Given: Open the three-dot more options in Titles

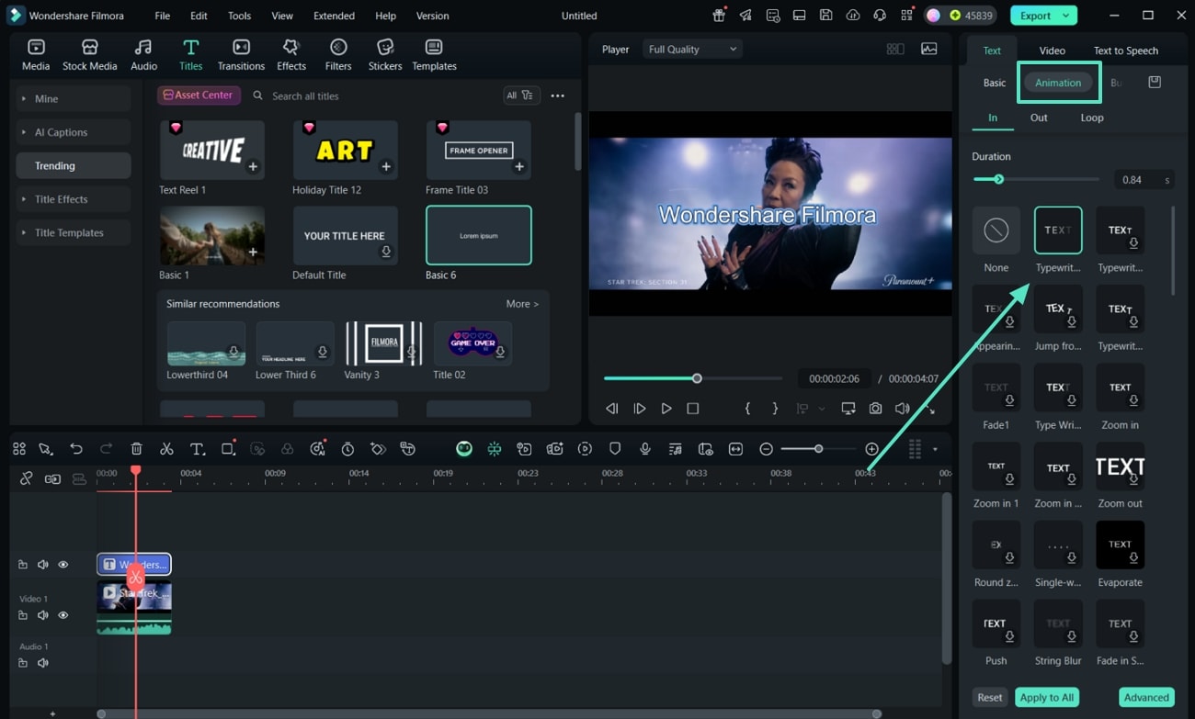Looking at the screenshot, I should tap(557, 95).
